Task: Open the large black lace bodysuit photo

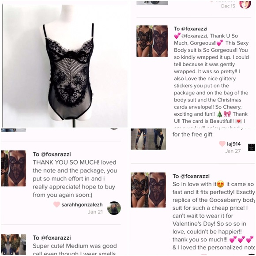Action: [65, 66]
